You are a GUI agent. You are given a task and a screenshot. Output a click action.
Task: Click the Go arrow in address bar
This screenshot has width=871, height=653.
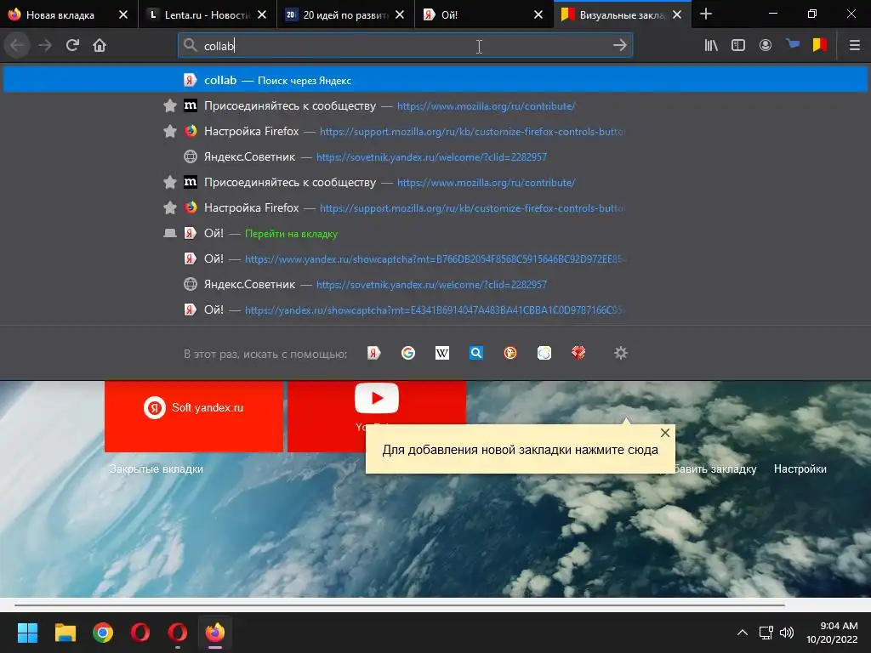619,45
